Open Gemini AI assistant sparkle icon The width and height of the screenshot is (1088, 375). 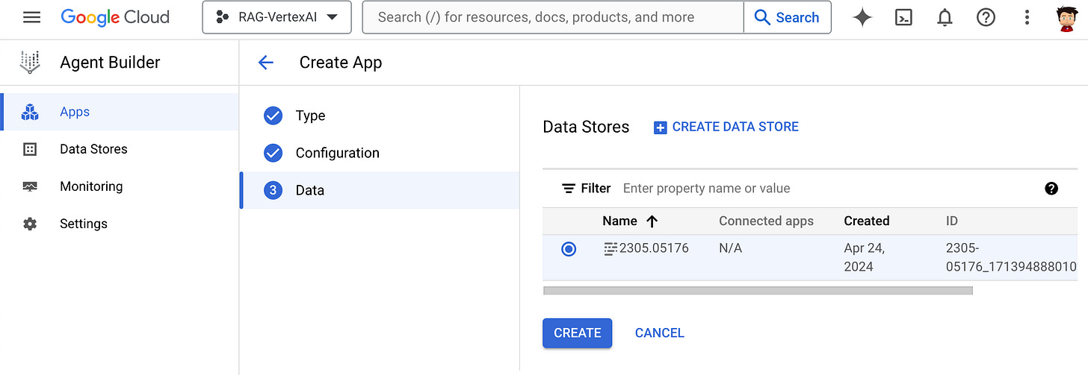click(x=862, y=18)
